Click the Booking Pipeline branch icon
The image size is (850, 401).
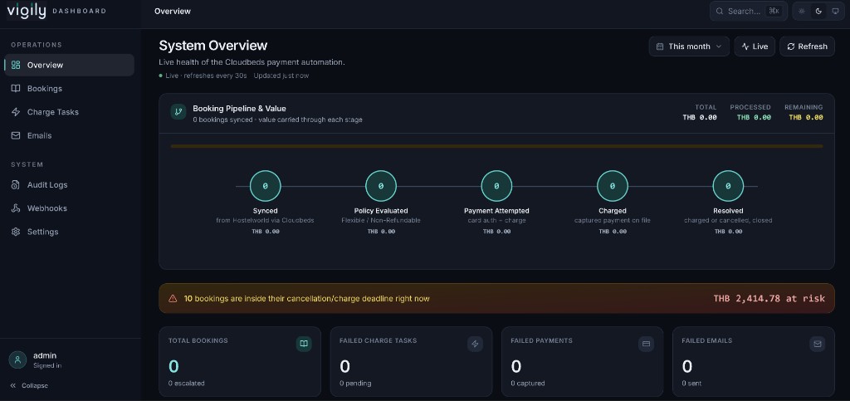[x=178, y=111]
